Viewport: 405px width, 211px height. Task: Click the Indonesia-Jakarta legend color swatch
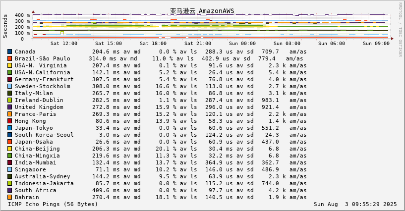pos(10,183)
